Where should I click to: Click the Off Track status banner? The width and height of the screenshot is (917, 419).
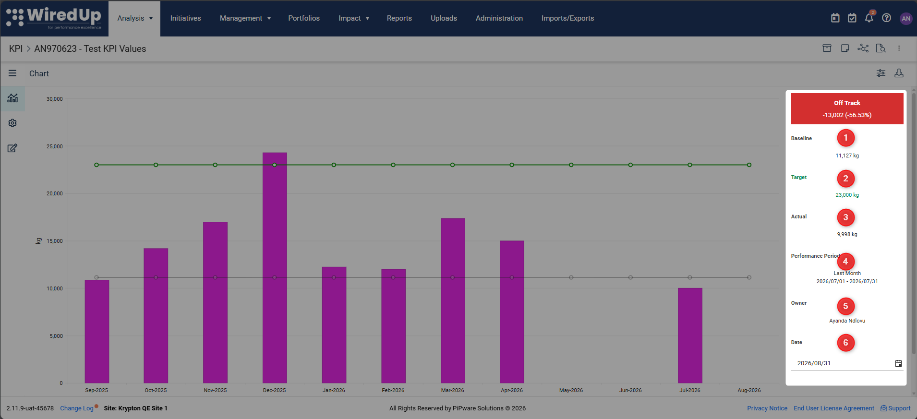(x=847, y=109)
